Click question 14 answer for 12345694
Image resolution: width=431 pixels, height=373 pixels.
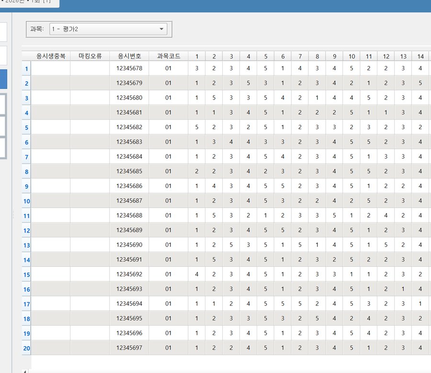point(420,304)
